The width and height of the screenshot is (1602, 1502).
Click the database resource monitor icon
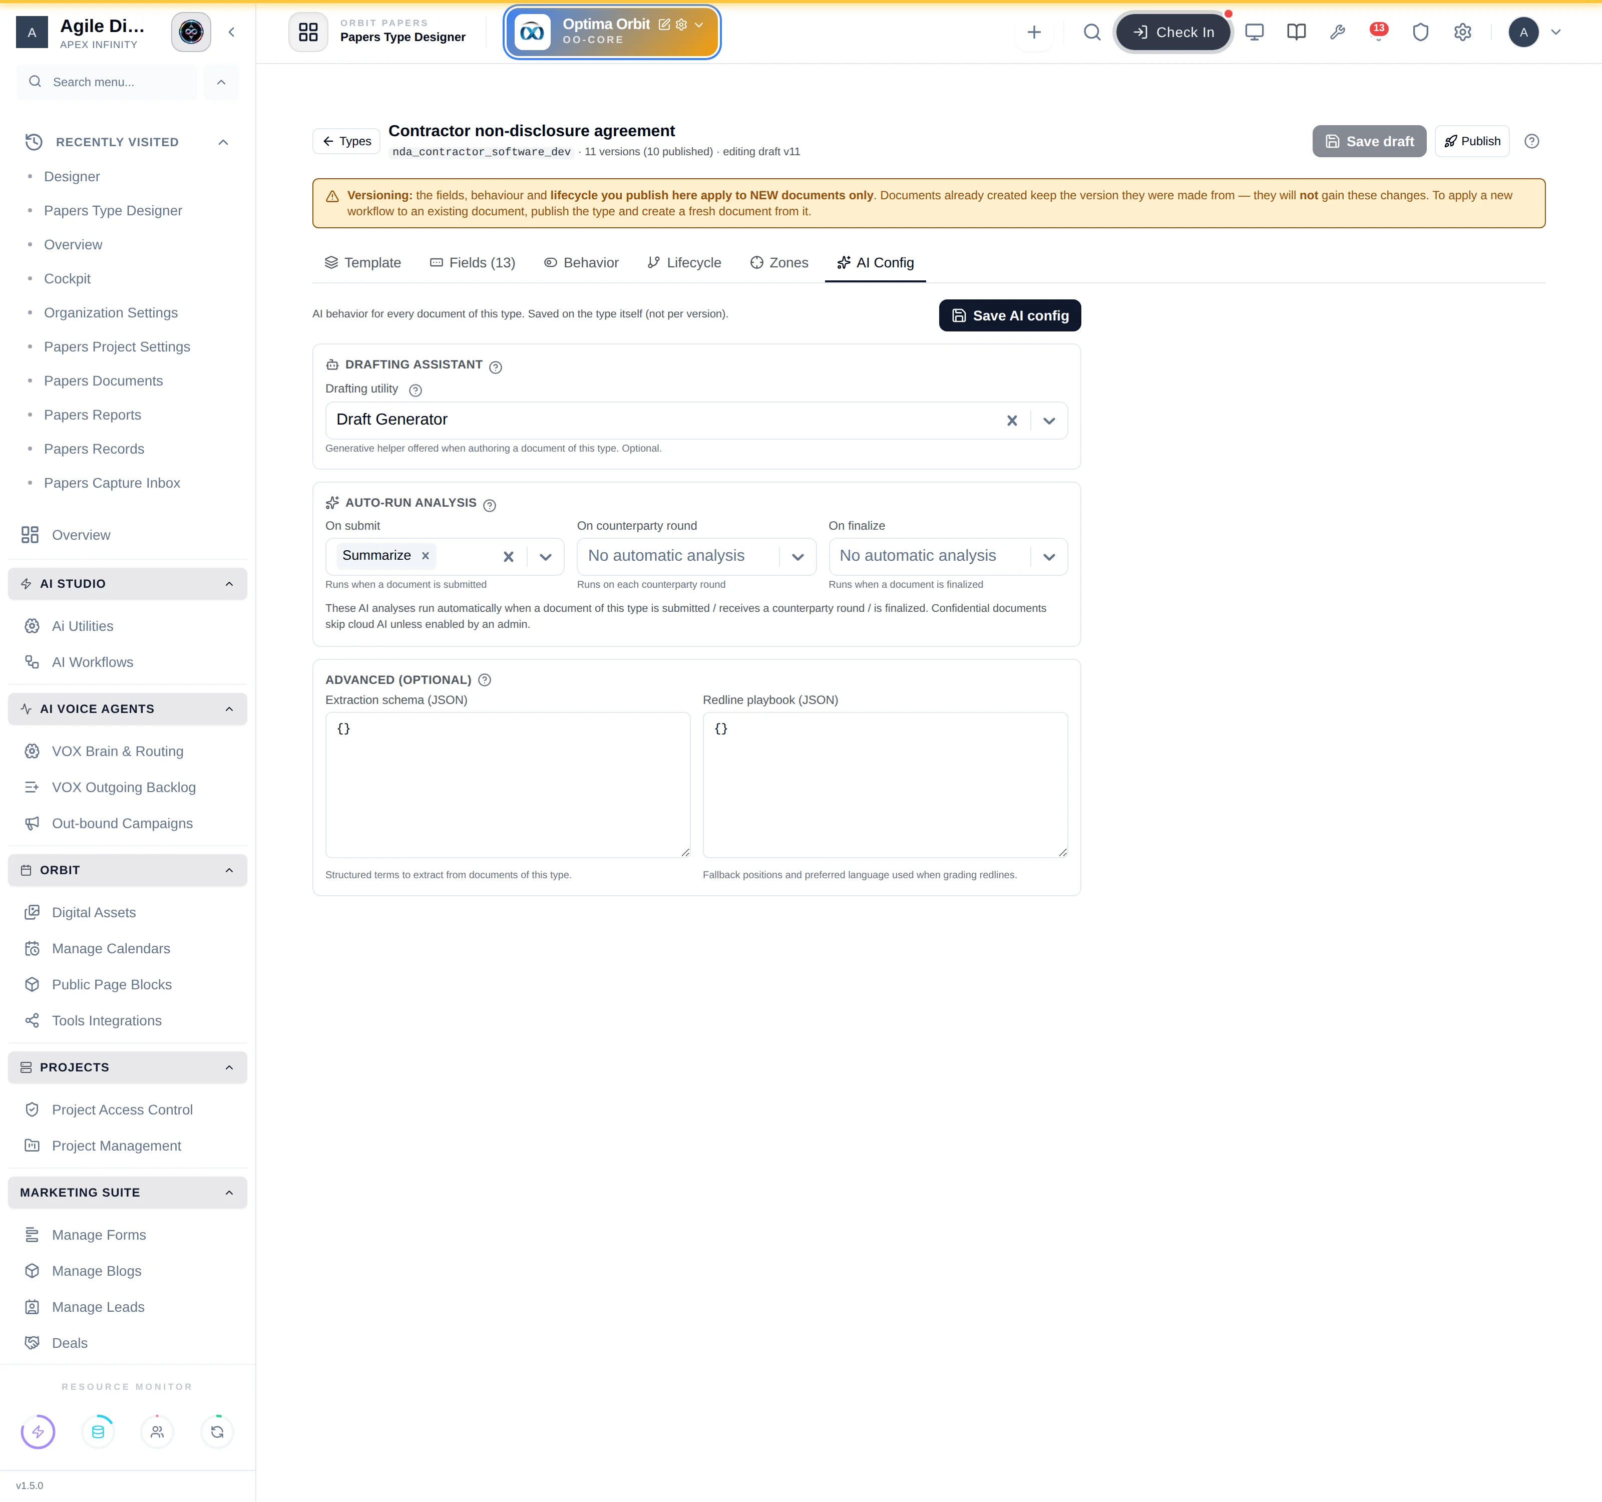point(98,1432)
